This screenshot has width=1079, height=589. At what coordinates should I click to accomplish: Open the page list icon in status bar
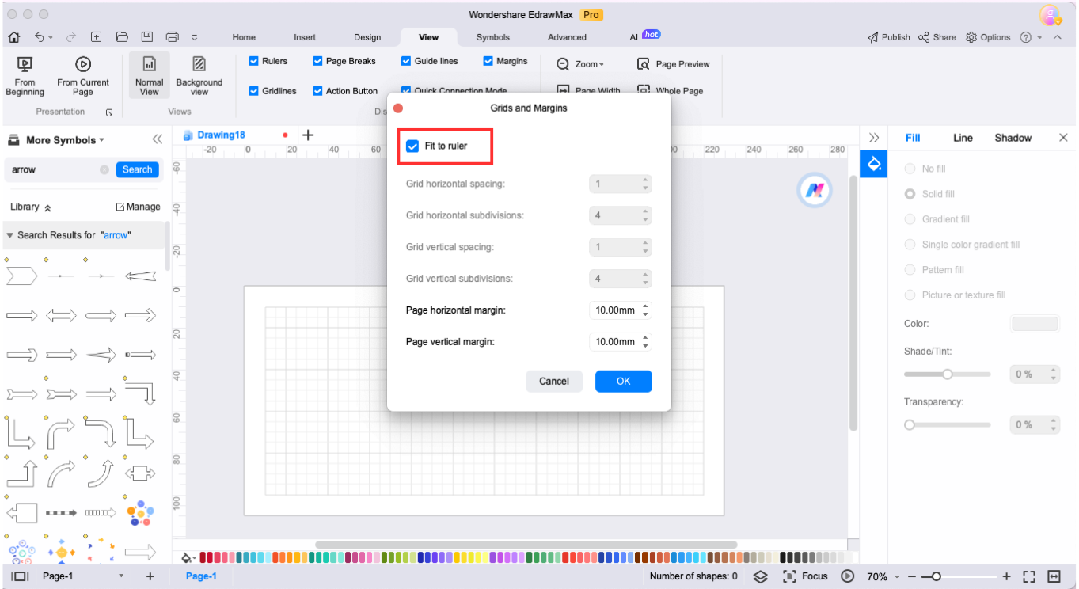pyautogui.click(x=20, y=576)
